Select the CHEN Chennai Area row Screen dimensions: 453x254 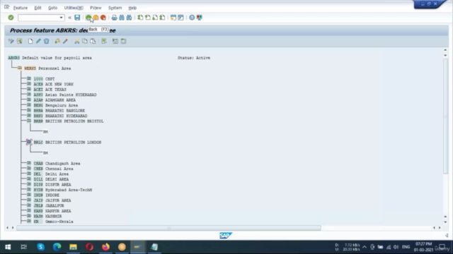pos(54,169)
